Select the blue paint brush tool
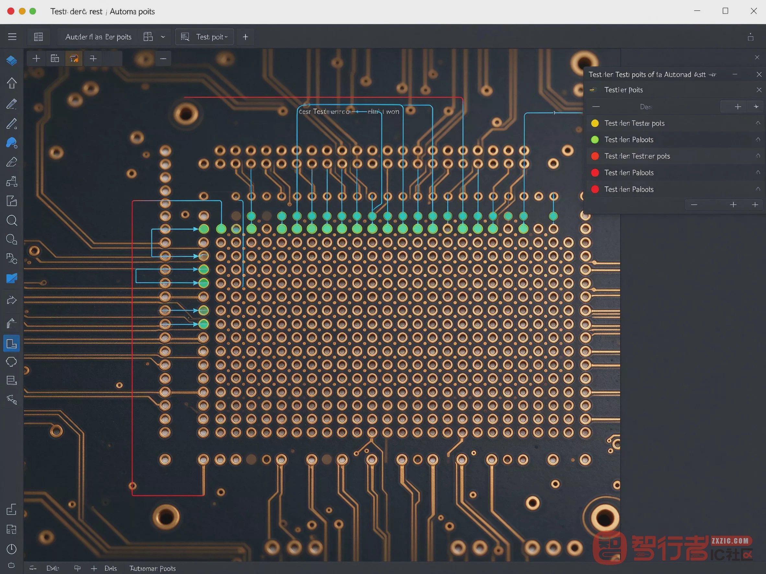This screenshot has height=574, width=766. coord(11,142)
